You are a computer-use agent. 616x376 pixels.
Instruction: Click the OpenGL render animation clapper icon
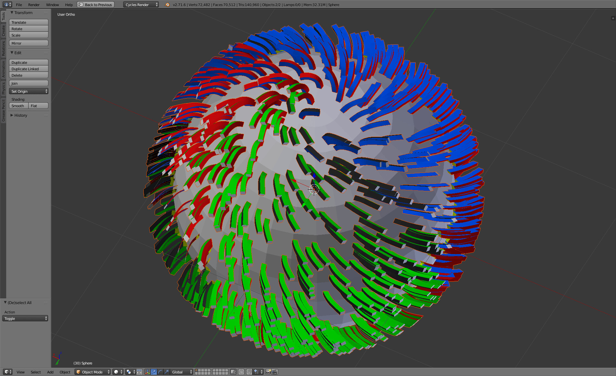coord(275,372)
